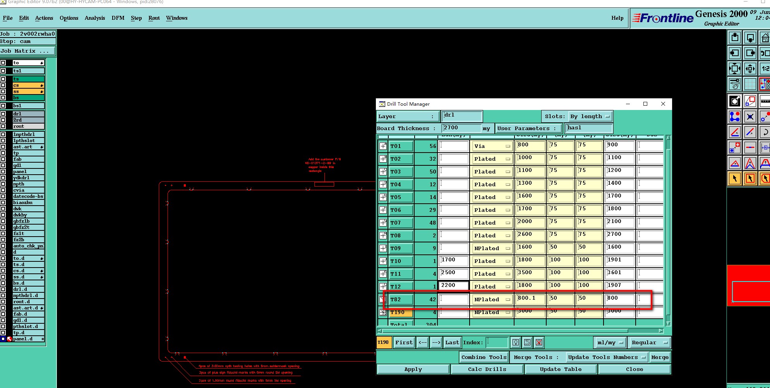Image resolution: width=770 pixels, height=388 pixels.
Task: Open the Regular mode dropdown
Action: coord(649,342)
